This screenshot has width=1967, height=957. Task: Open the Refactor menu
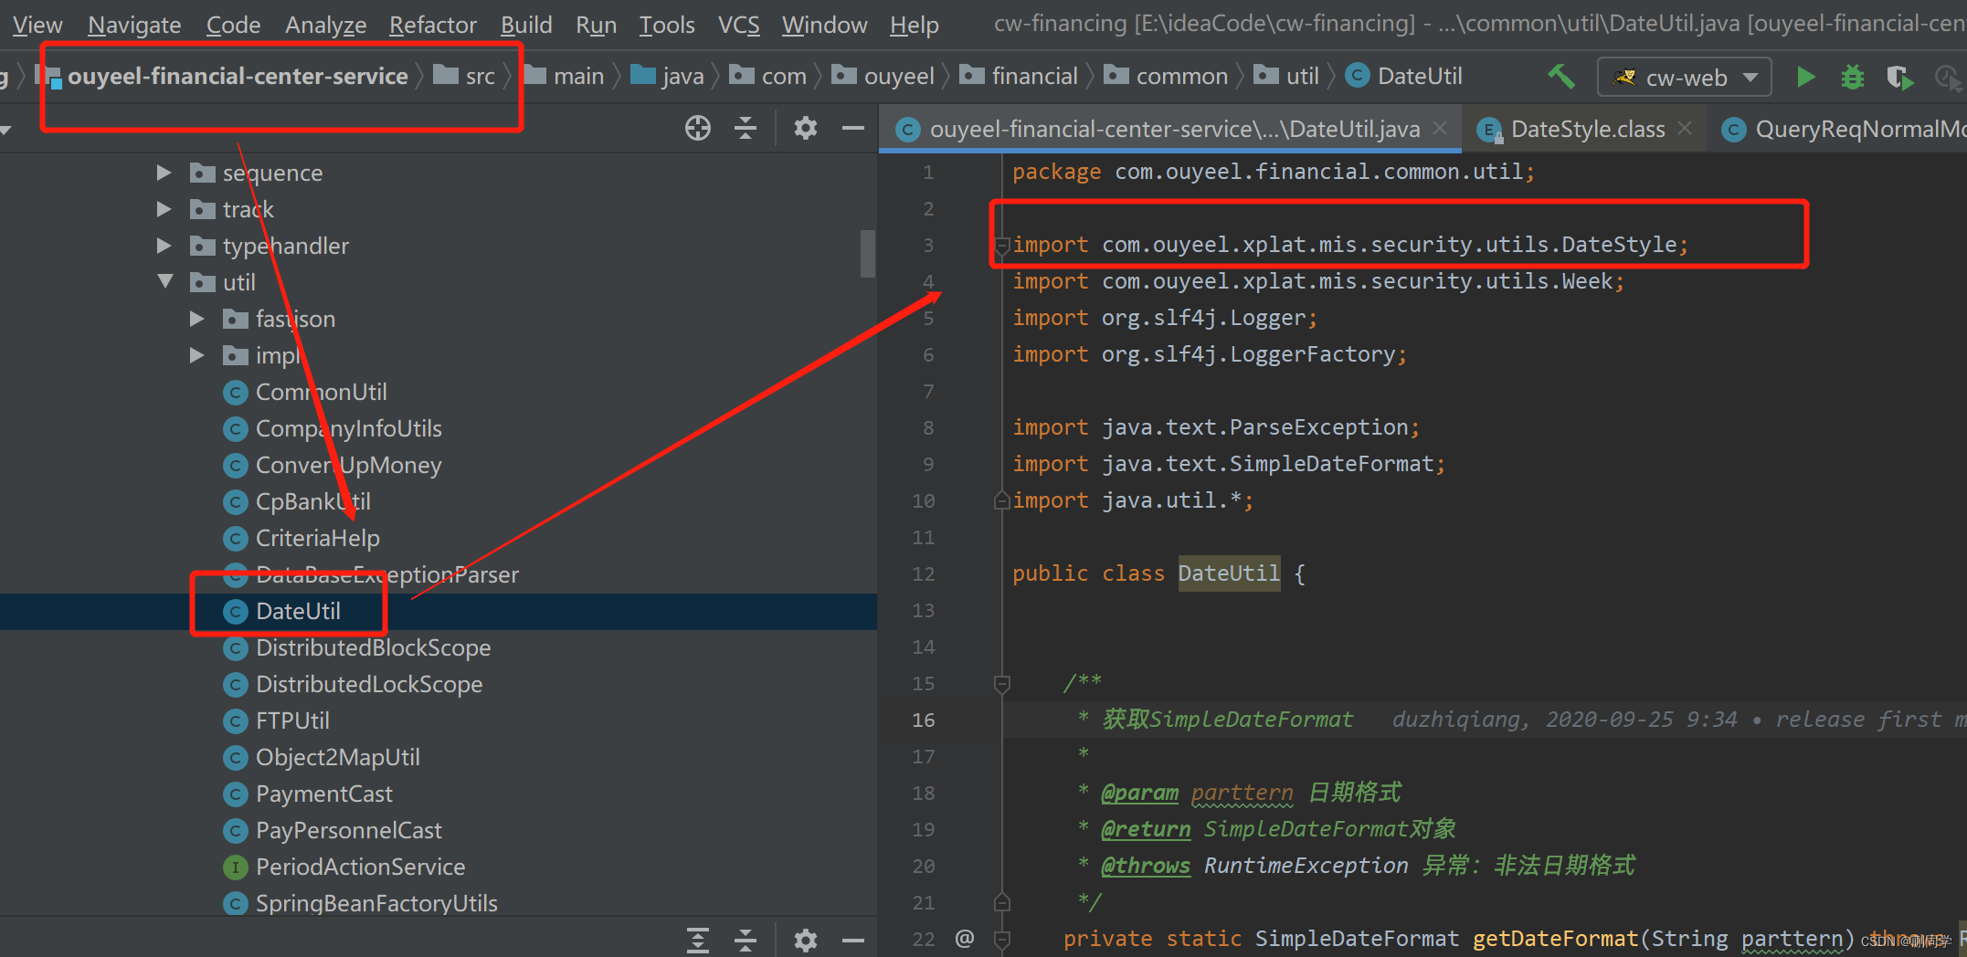[433, 25]
